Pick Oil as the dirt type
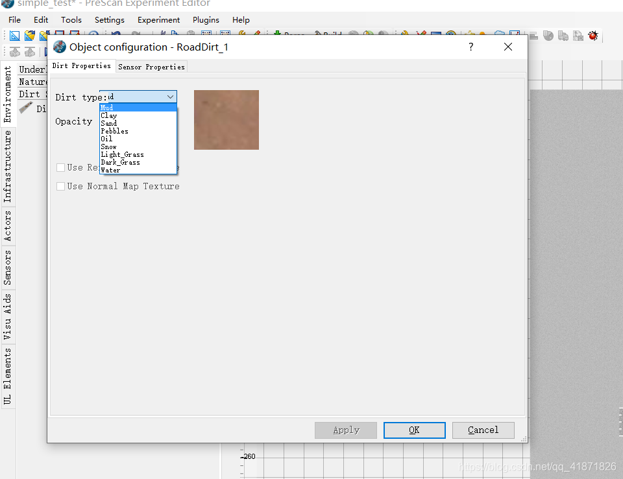Screen dimensions: 623x479 point(138,139)
